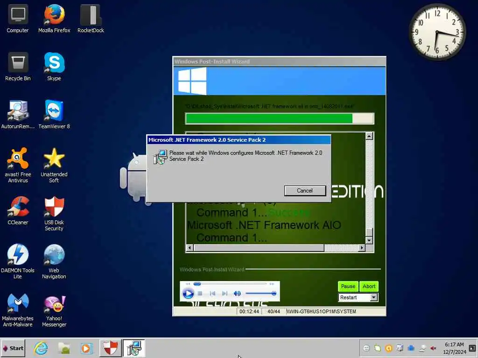Viewport: 478px width, 358px height.
Task: Click the log's left scroll arrow
Action: 190,248
